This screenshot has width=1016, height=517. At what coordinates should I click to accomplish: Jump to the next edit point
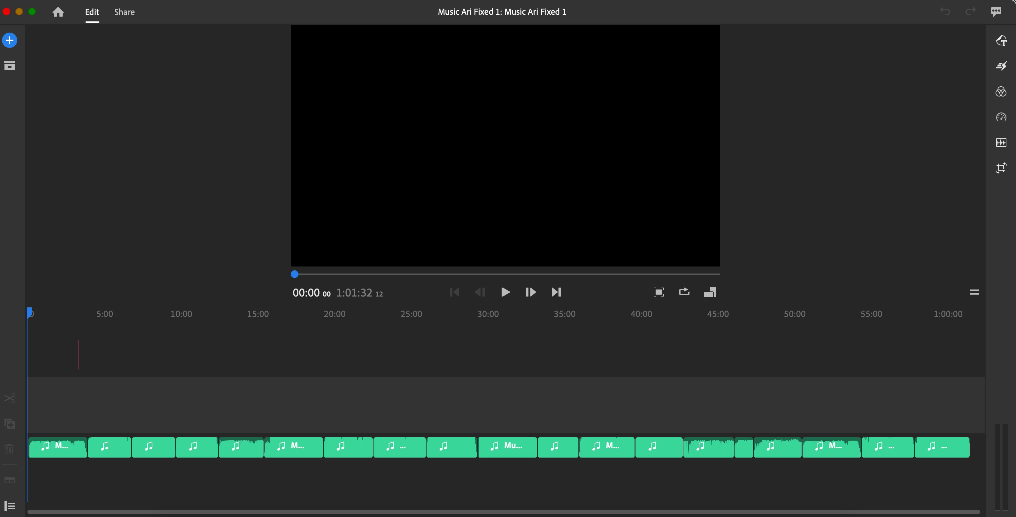[x=556, y=292]
